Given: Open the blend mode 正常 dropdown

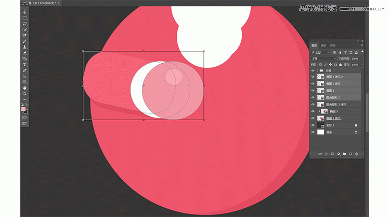Looking at the screenshot, I should pyautogui.click(x=323, y=59).
